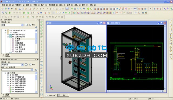Expand the S1:底部 tree node
This screenshot has height=100, width=173.
(x=8, y=75)
